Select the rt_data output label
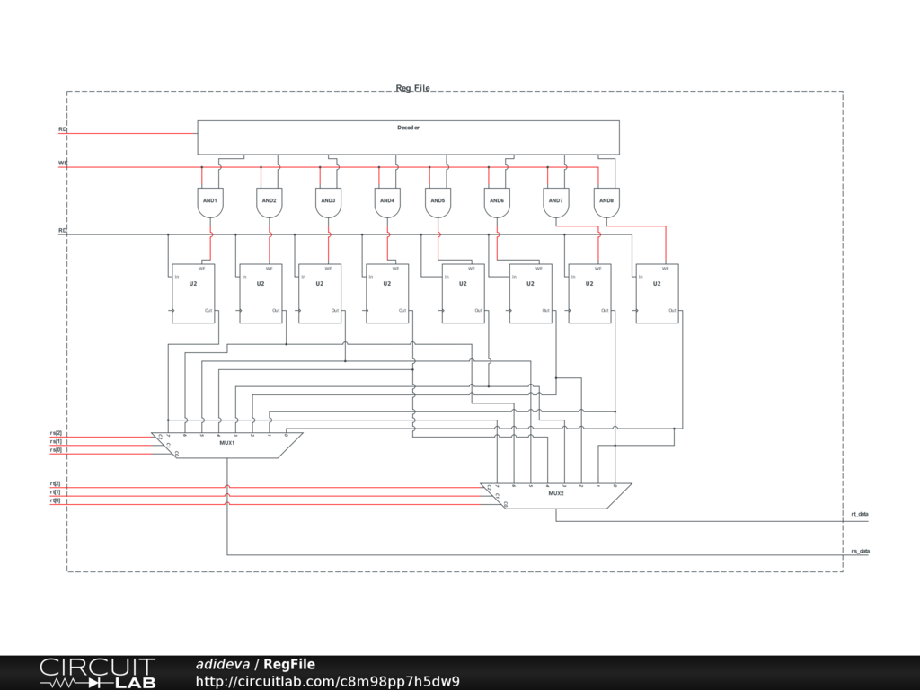 [x=859, y=515]
